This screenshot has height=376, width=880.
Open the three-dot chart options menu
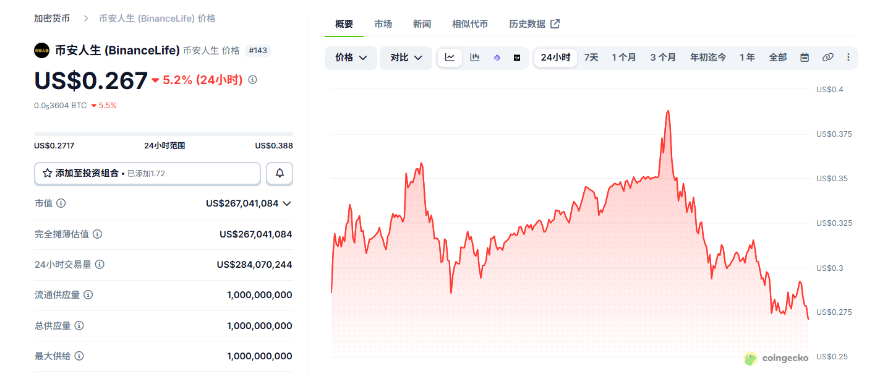848,58
